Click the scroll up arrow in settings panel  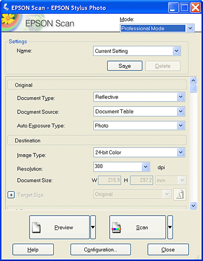click(193, 80)
